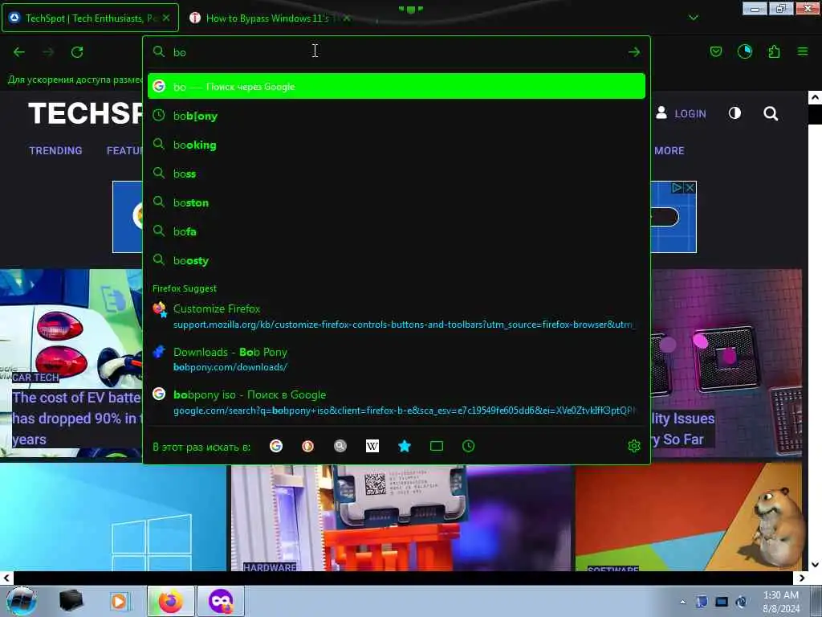Open the black folder taskbar icon

pyautogui.click(x=71, y=601)
